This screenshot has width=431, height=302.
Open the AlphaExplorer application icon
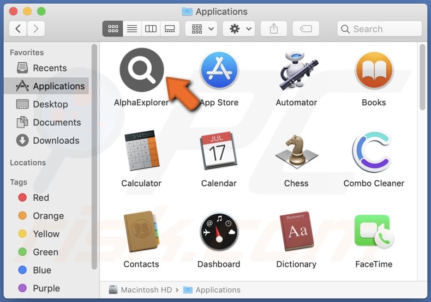coord(141,70)
